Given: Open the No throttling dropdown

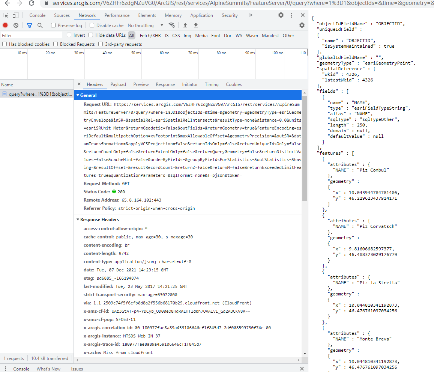Looking at the screenshot, I should pos(143,25).
